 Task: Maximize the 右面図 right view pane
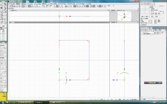pyautogui.click(x=138, y=22)
